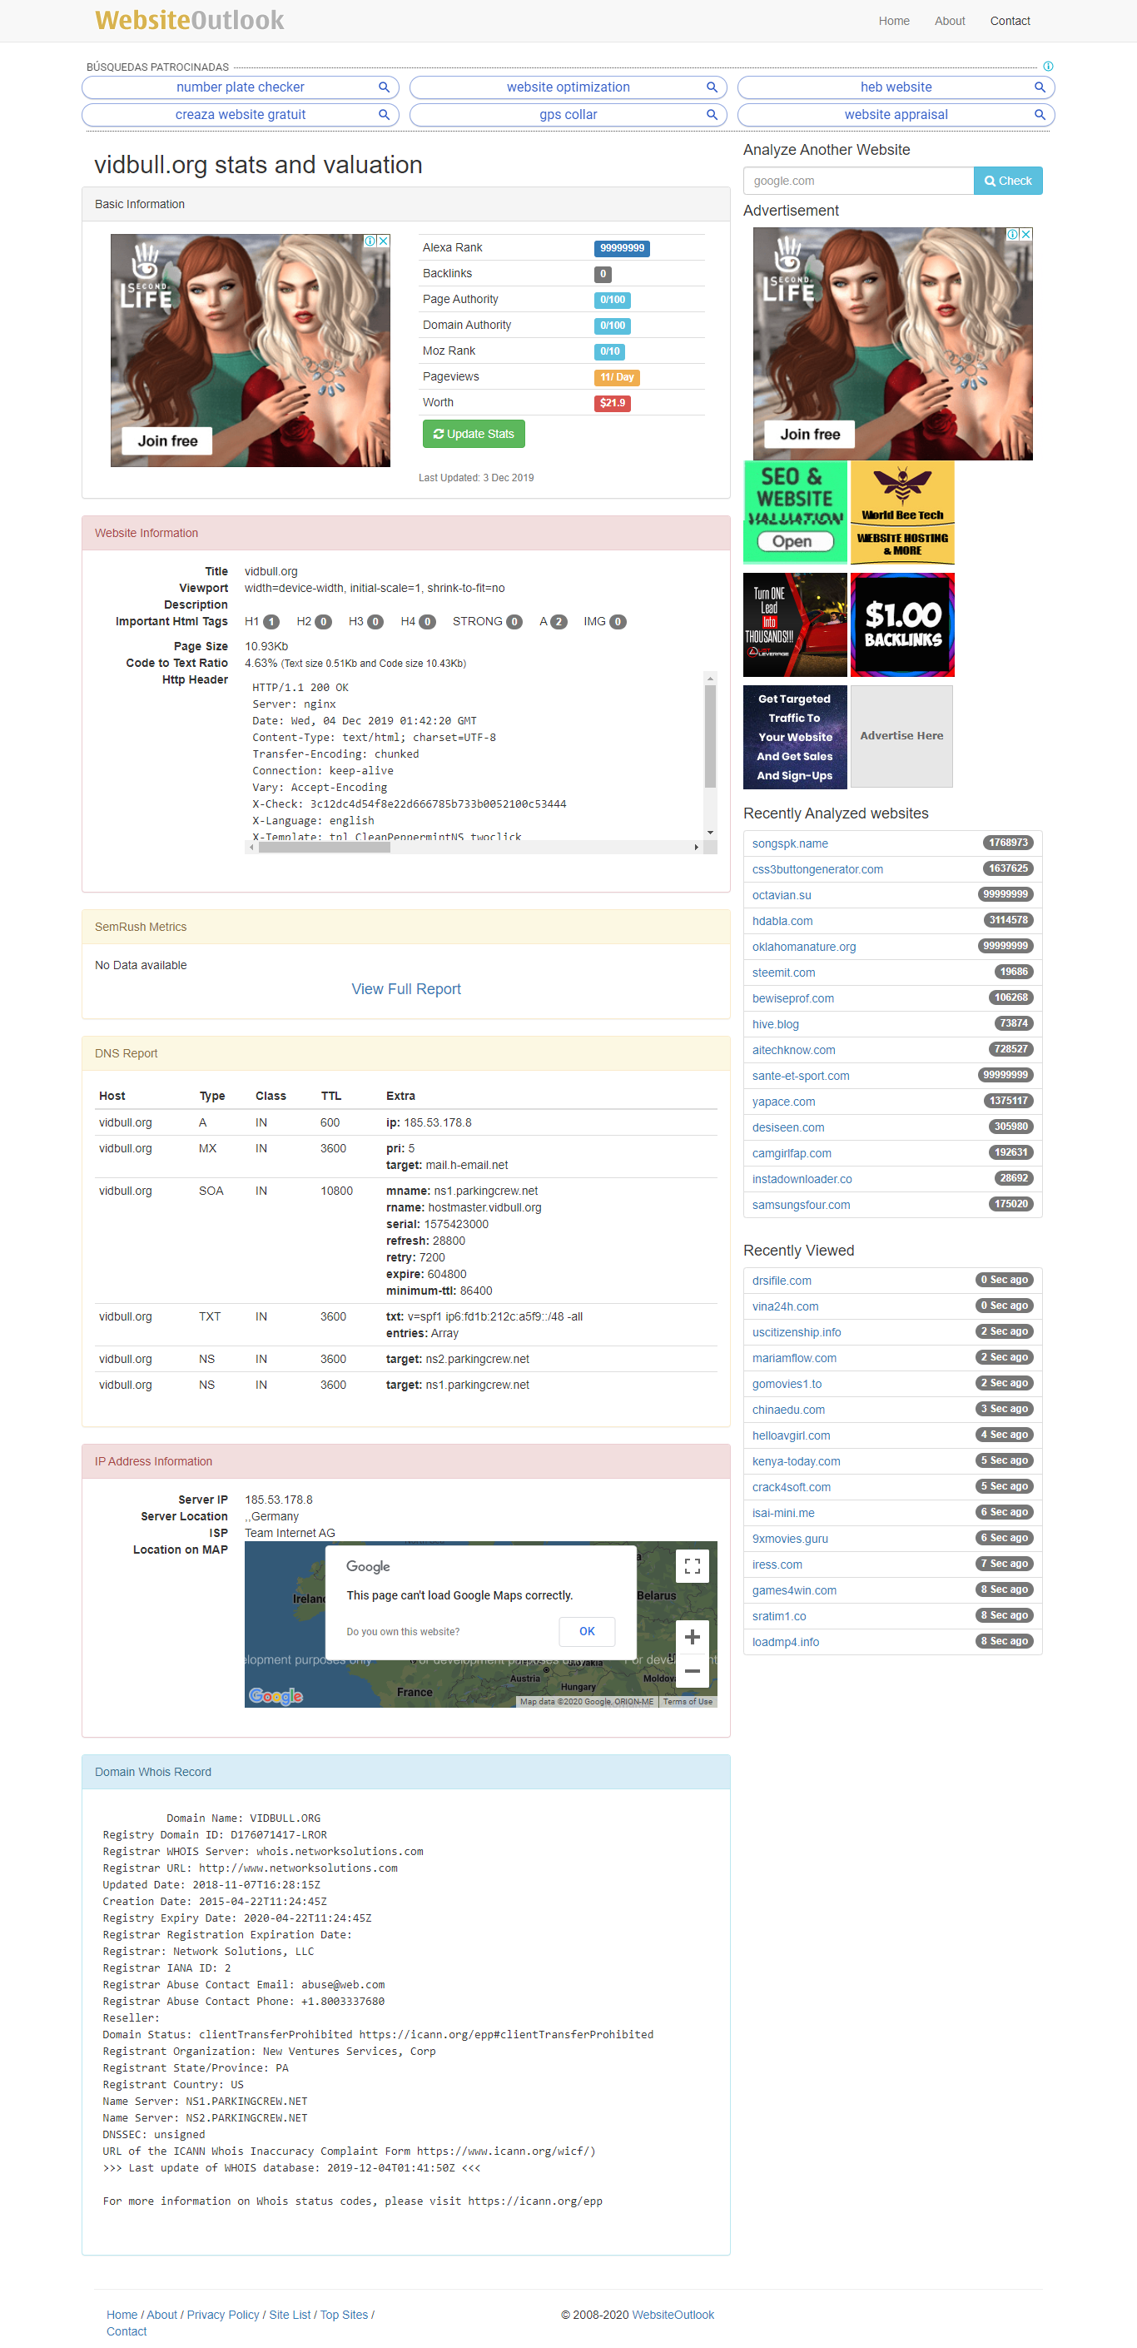Click the IP value 185.53.178.8 in DNS Report

point(437,1123)
